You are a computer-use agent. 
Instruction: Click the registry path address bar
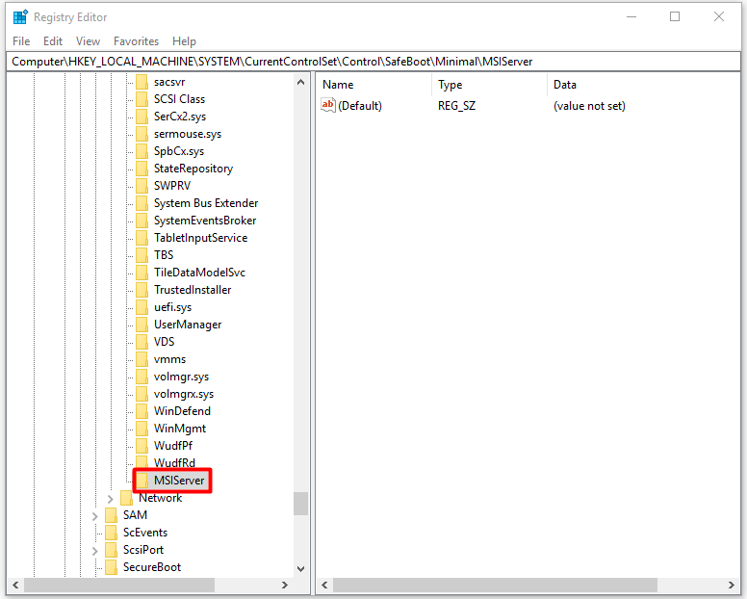[x=373, y=62]
